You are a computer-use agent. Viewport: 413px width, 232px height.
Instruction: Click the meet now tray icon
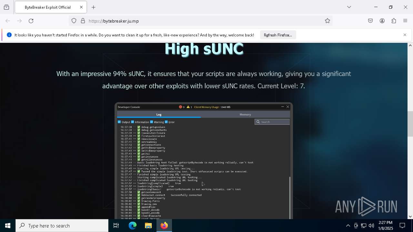click(x=356, y=226)
